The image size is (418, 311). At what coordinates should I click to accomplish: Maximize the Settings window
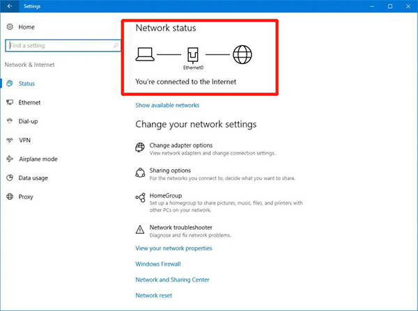[x=390, y=6]
